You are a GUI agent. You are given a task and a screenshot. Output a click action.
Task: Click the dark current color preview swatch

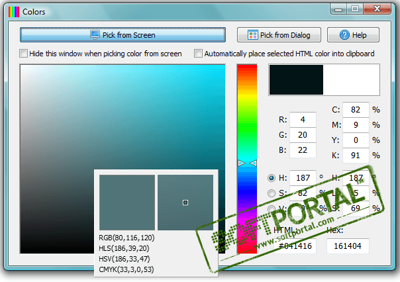pos(296,80)
